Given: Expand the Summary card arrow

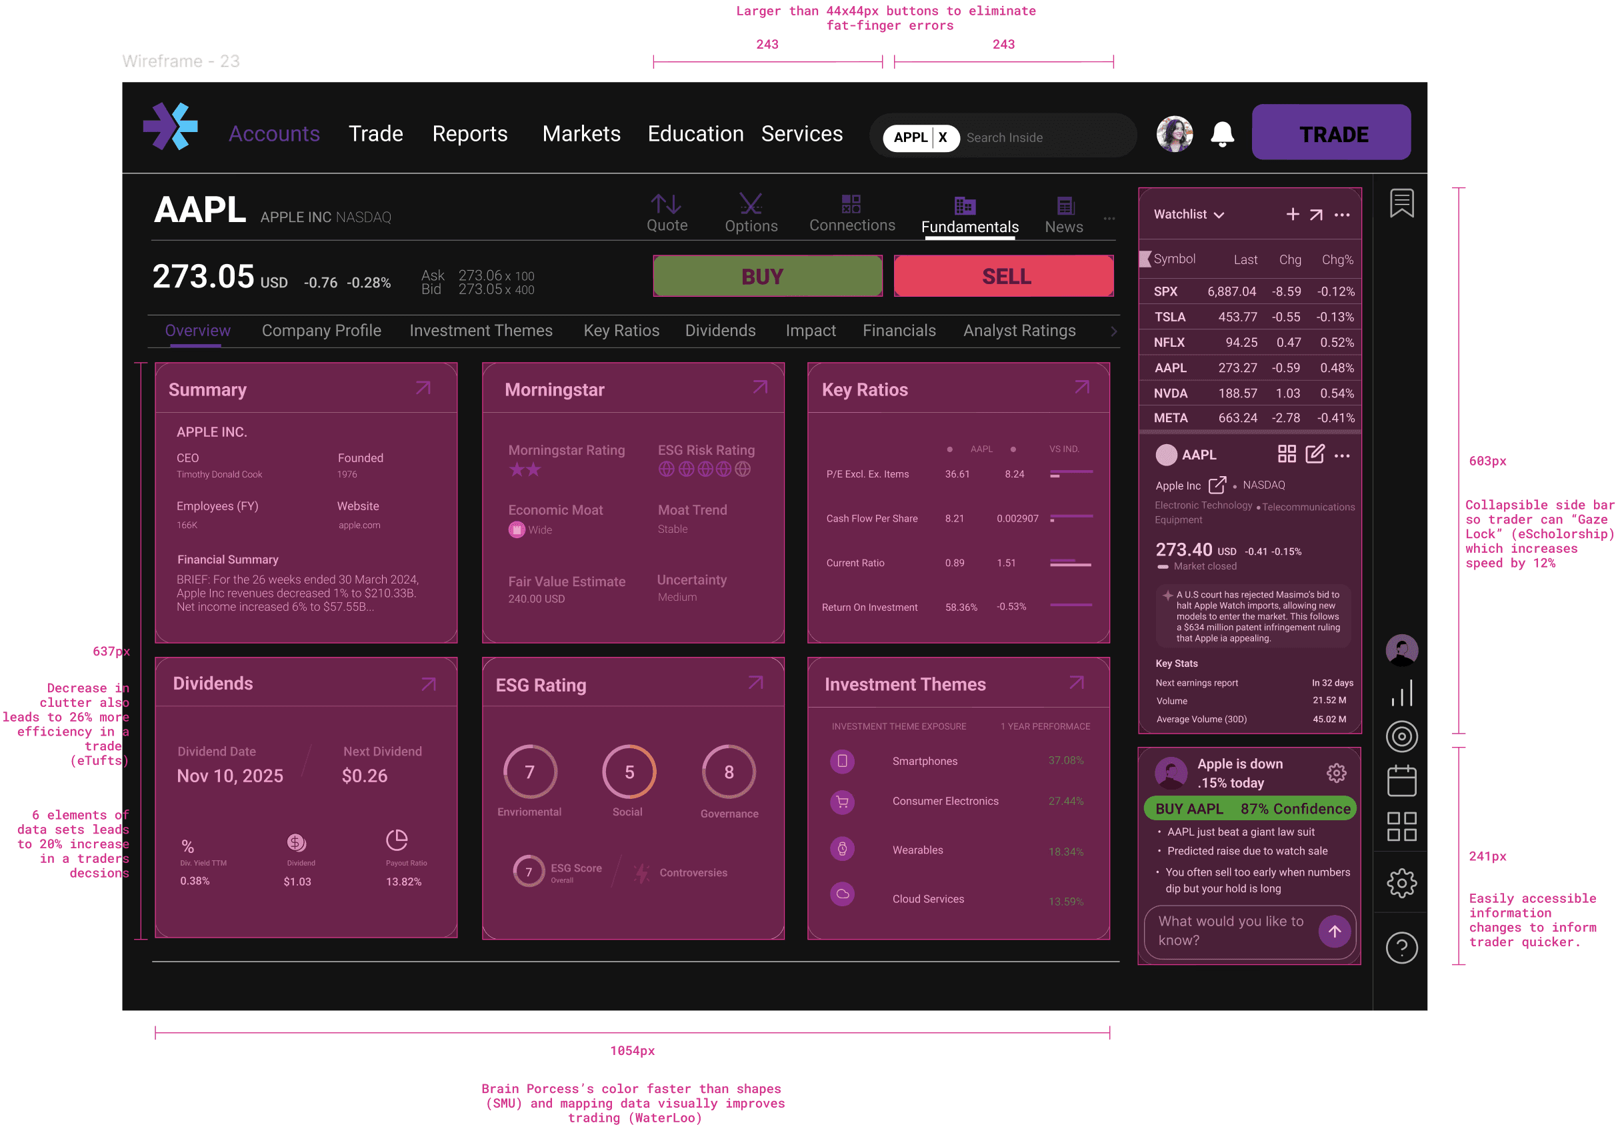Looking at the screenshot, I should tap(423, 387).
